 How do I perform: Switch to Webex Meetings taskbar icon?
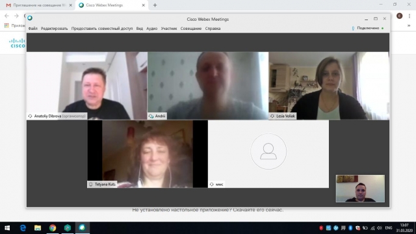(x=83, y=228)
